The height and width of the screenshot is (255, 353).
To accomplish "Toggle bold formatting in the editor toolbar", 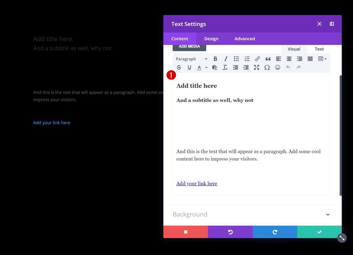I will point(215,59).
